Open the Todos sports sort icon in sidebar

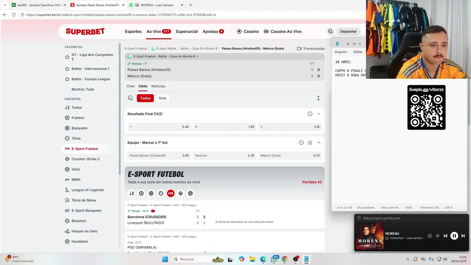click(x=67, y=107)
